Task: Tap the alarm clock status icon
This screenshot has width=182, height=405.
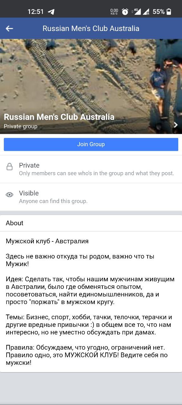Action: click(x=125, y=12)
